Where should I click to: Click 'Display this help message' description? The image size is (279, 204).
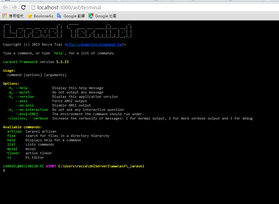click(78, 88)
